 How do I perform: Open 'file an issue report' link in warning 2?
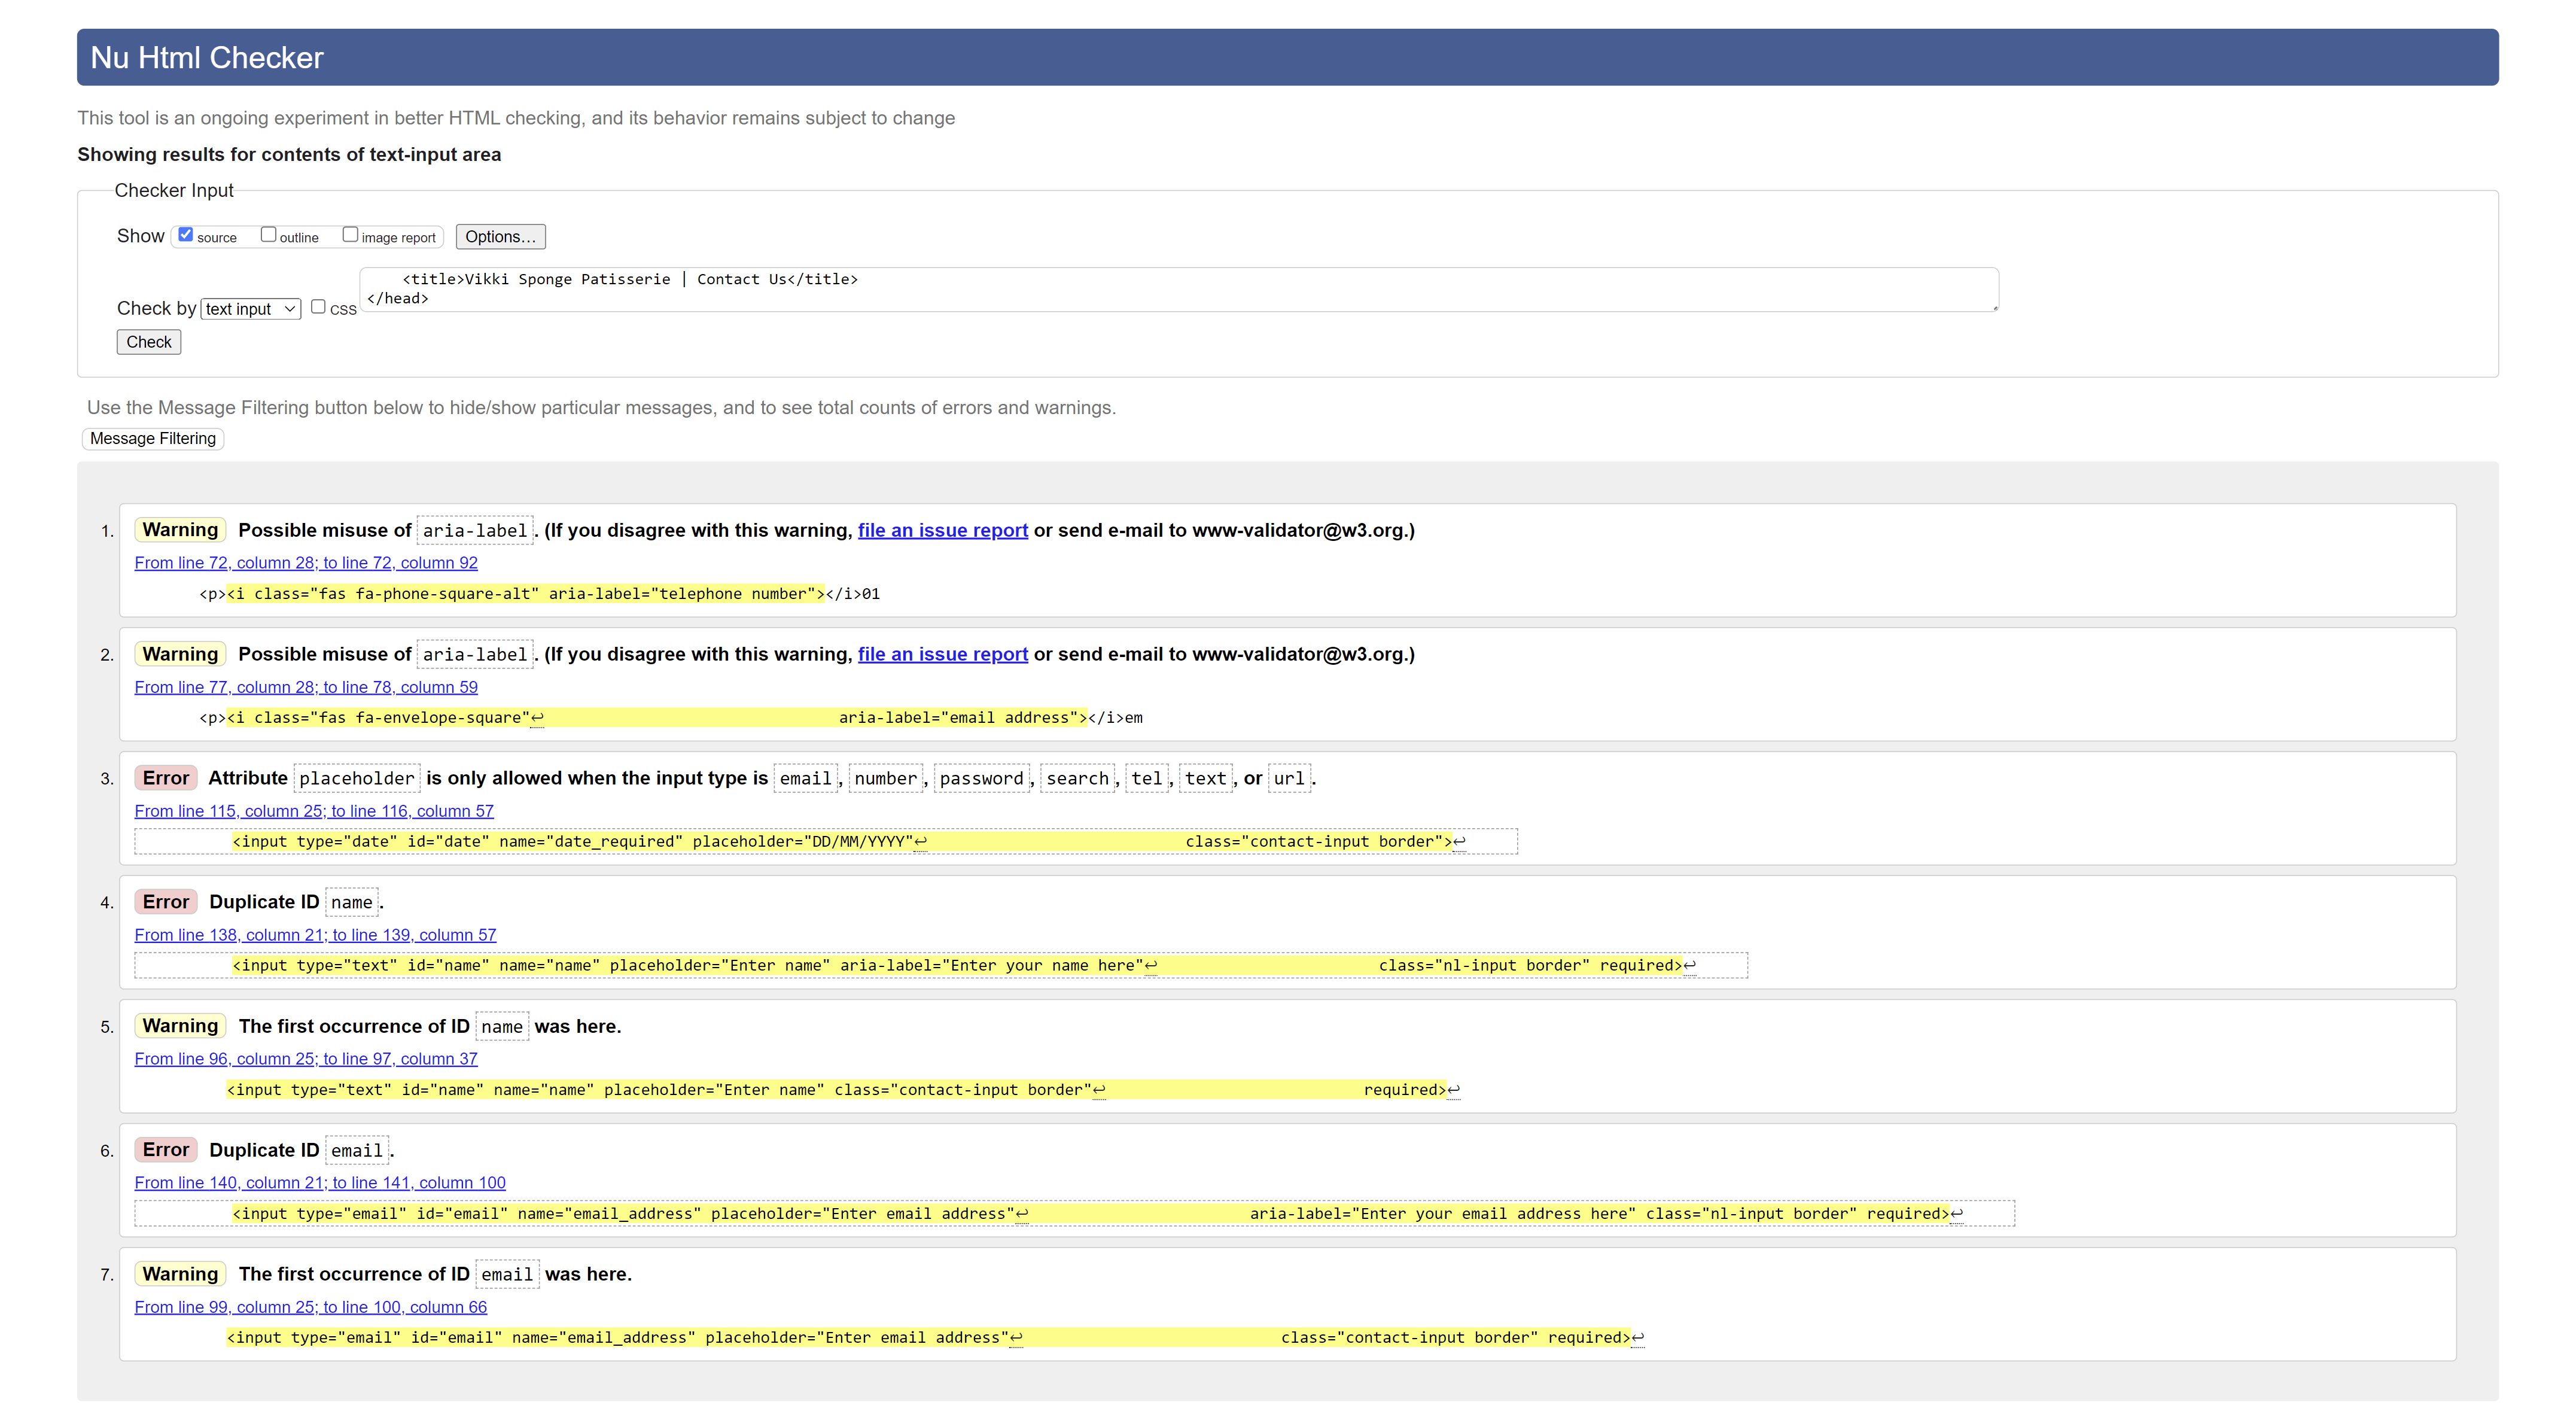tap(942, 654)
